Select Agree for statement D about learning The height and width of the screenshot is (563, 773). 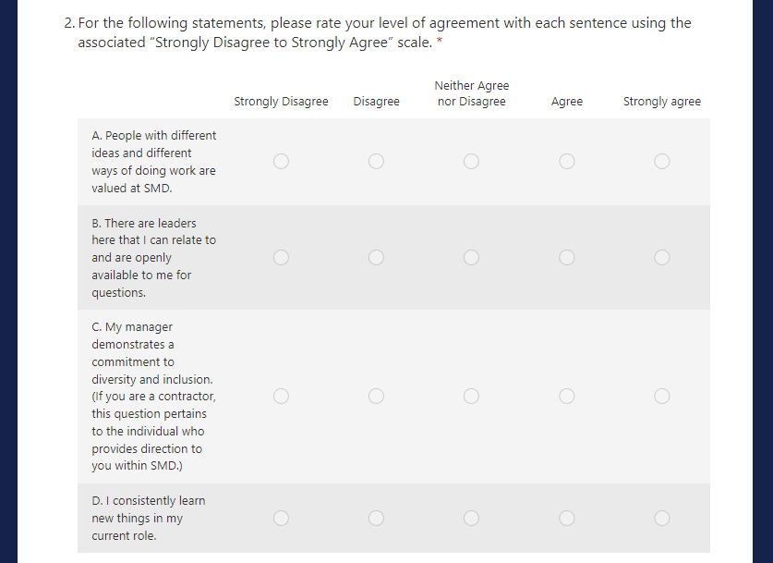tap(567, 518)
